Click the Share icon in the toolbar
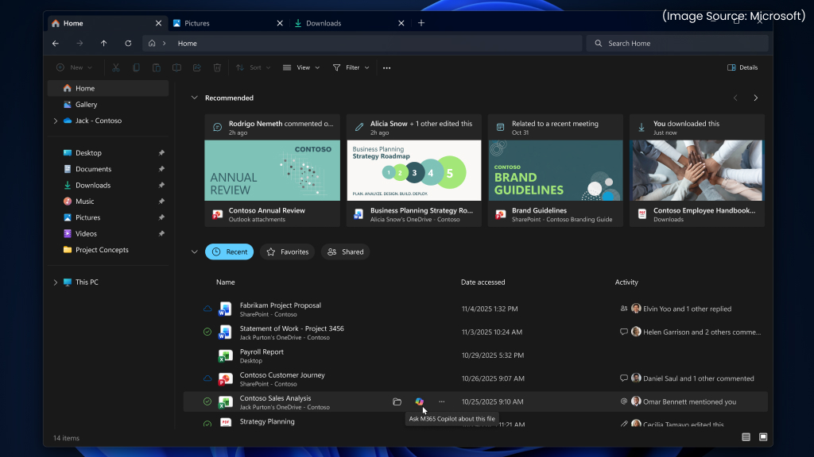This screenshot has height=457, width=814. pos(196,67)
